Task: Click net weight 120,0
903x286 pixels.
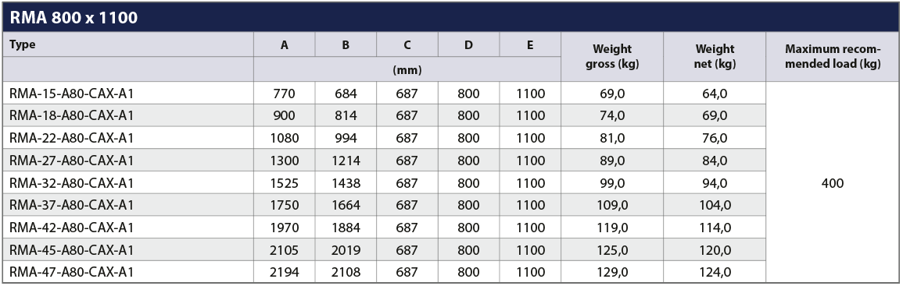Action: pos(715,250)
